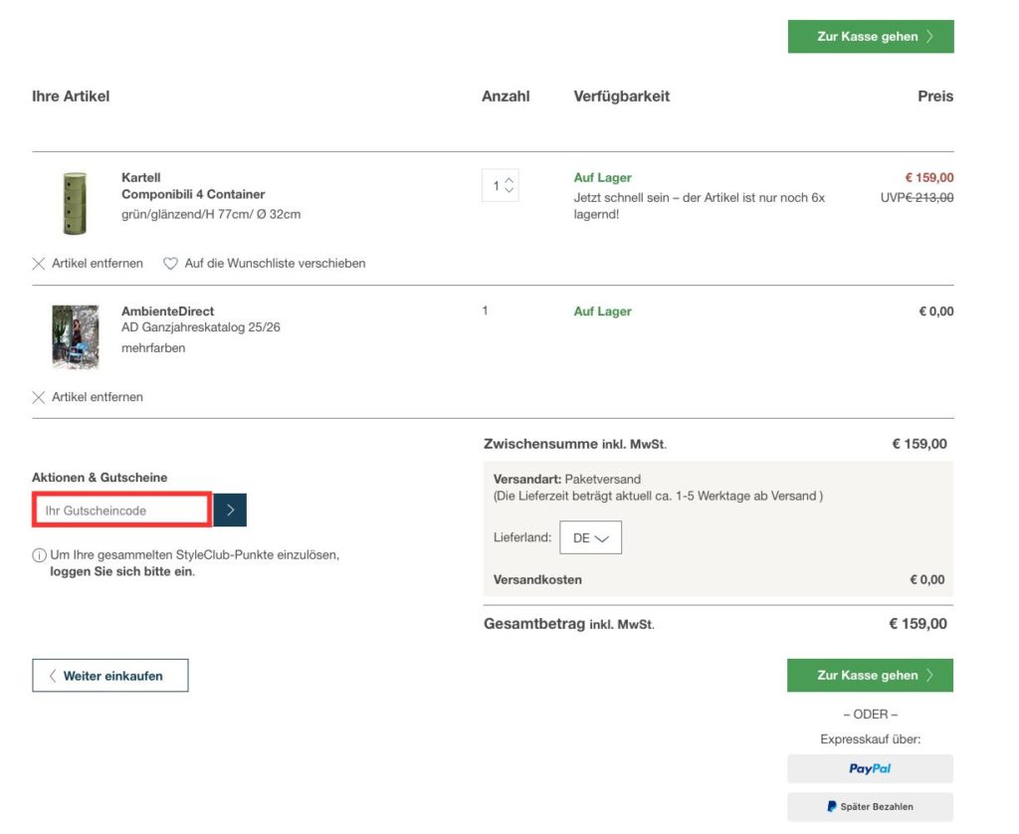Remove the AD Ganzjahreskatalog article (X icon)
This screenshot has width=1019, height=834.
coord(39,397)
